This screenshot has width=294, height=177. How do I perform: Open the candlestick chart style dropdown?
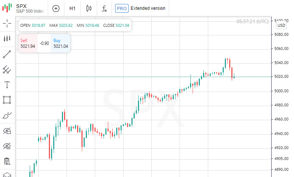tap(89, 8)
